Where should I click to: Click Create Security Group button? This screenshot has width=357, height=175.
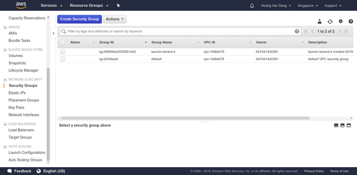[x=80, y=19]
